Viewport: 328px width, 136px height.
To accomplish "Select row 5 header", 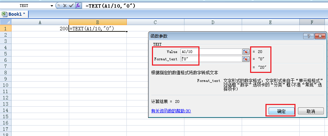I will tap(6, 54).
